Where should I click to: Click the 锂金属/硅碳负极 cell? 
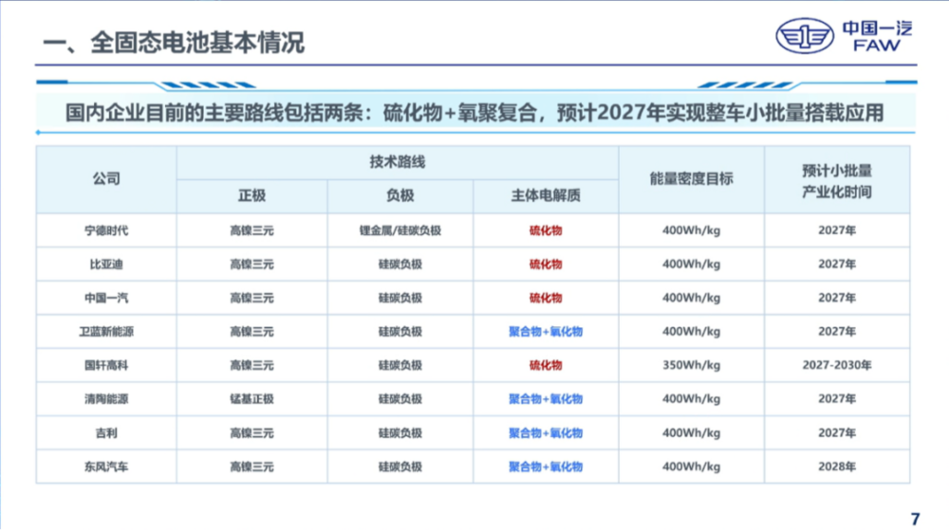(x=400, y=230)
